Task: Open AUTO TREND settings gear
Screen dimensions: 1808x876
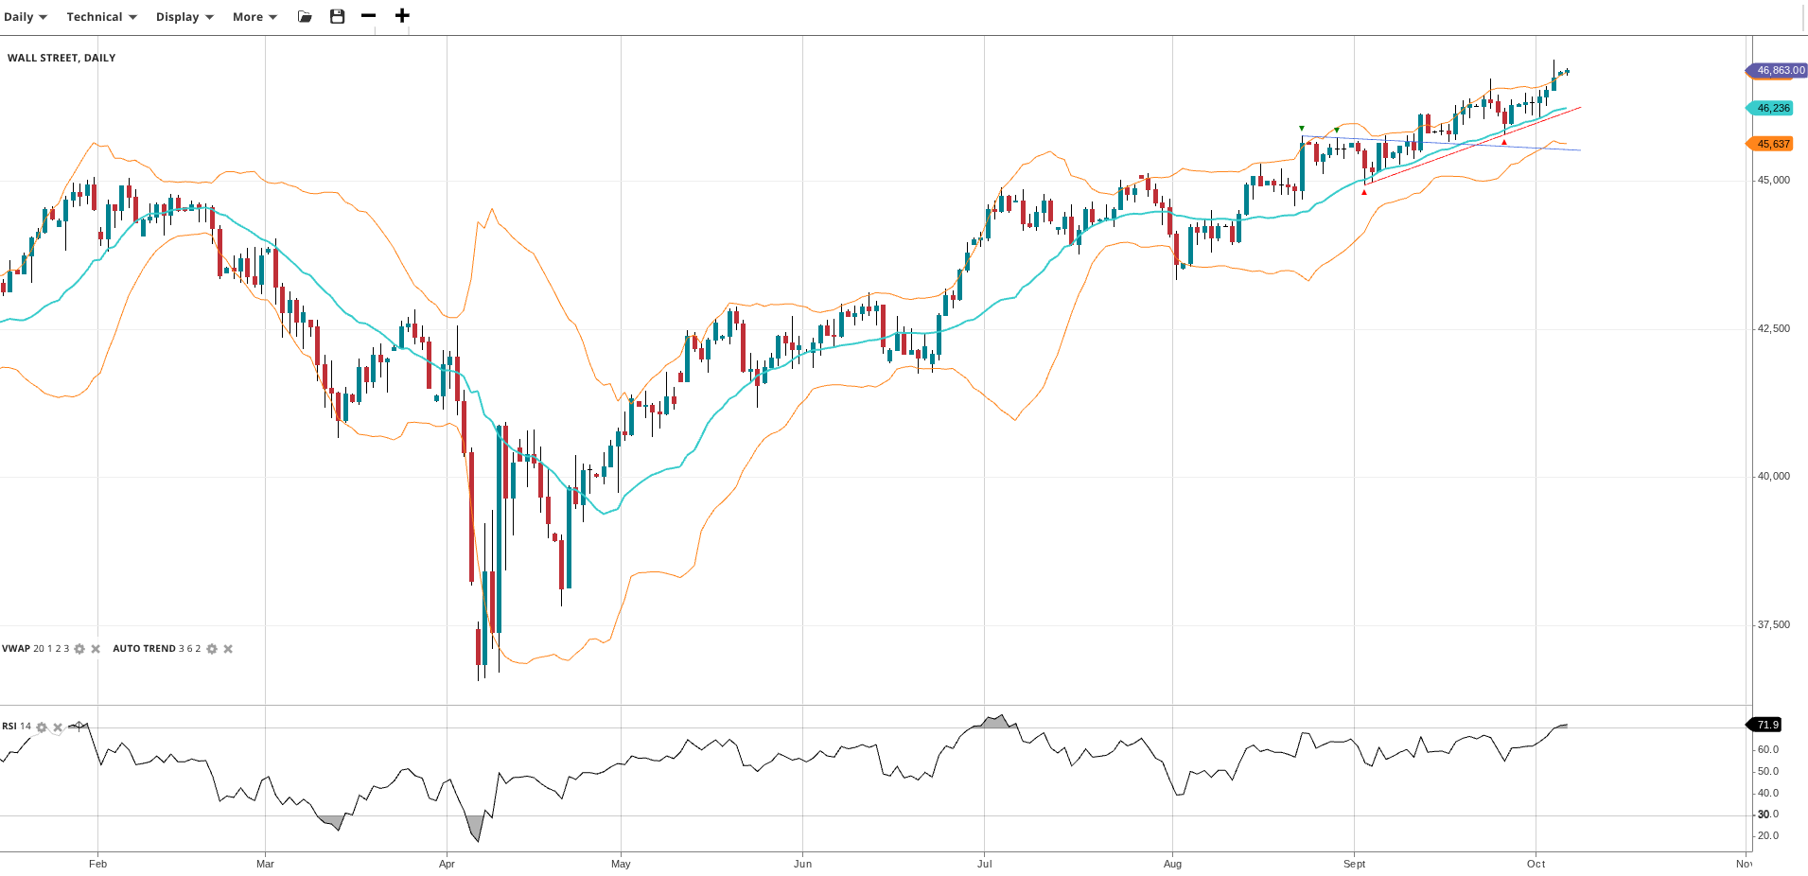Action: click(212, 649)
